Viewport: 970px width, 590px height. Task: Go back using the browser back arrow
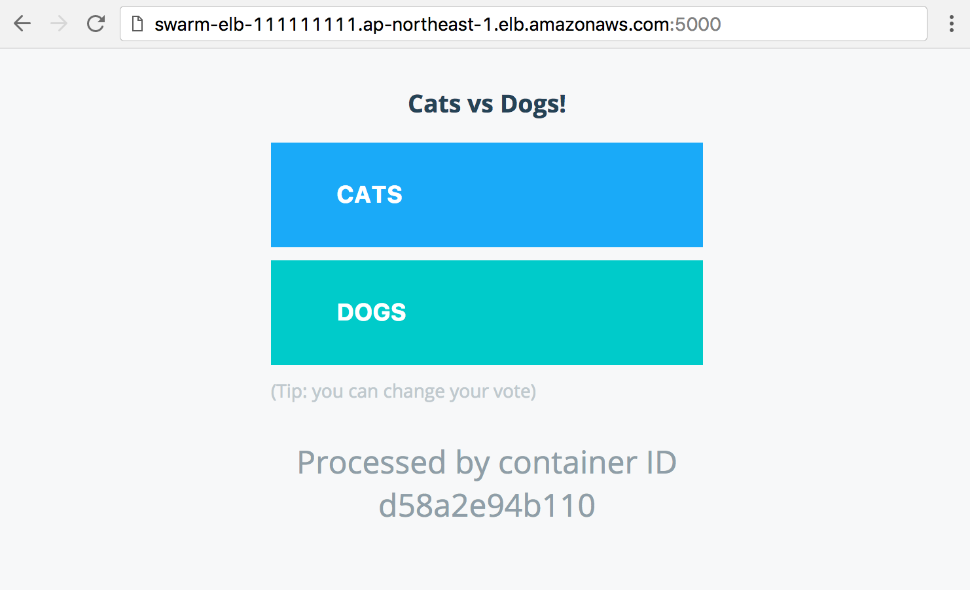pyautogui.click(x=22, y=24)
